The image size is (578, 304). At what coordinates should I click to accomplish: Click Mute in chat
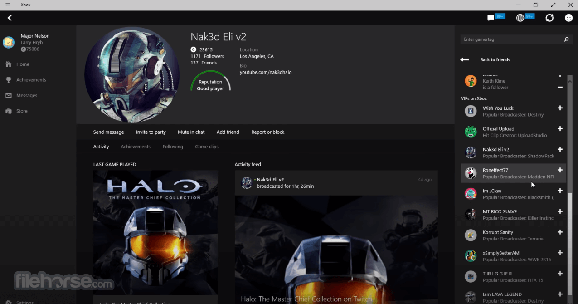[x=191, y=132]
